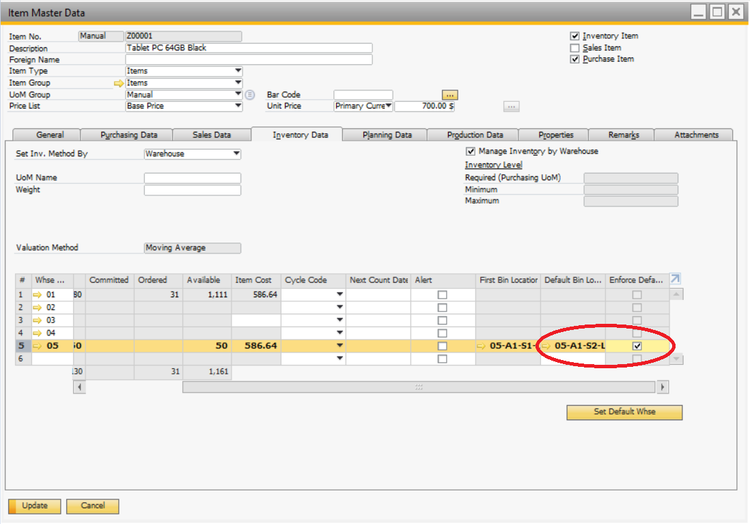The height and width of the screenshot is (524, 750).
Task: Click the Foreign Name field
Action: [249, 60]
